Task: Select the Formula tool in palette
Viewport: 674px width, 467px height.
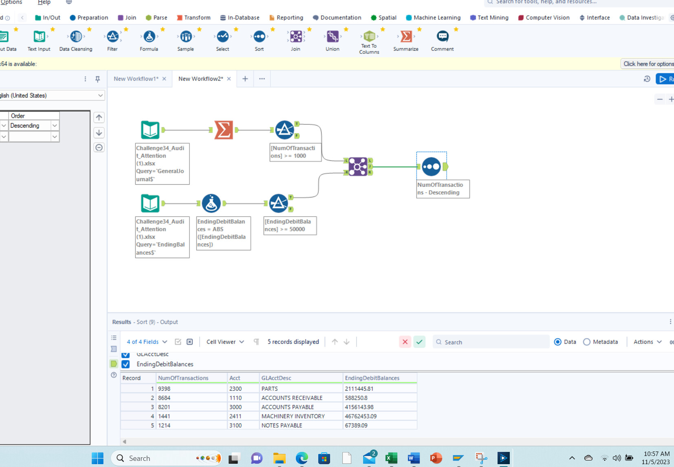Action: [x=149, y=37]
